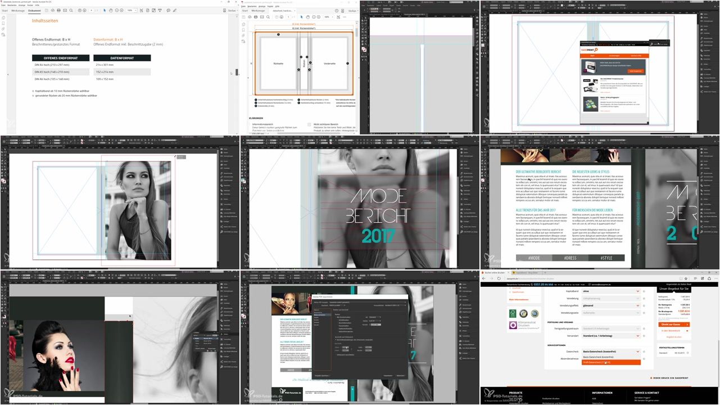Select Marken und Anschnitt in PDF dialog list
The width and height of the screenshot is (720, 405).
pos(322,315)
